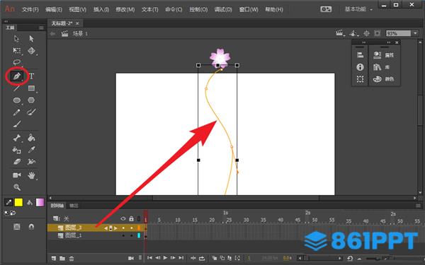425x265 pixels.
Task: Select the Width tool
Action: coord(31,162)
